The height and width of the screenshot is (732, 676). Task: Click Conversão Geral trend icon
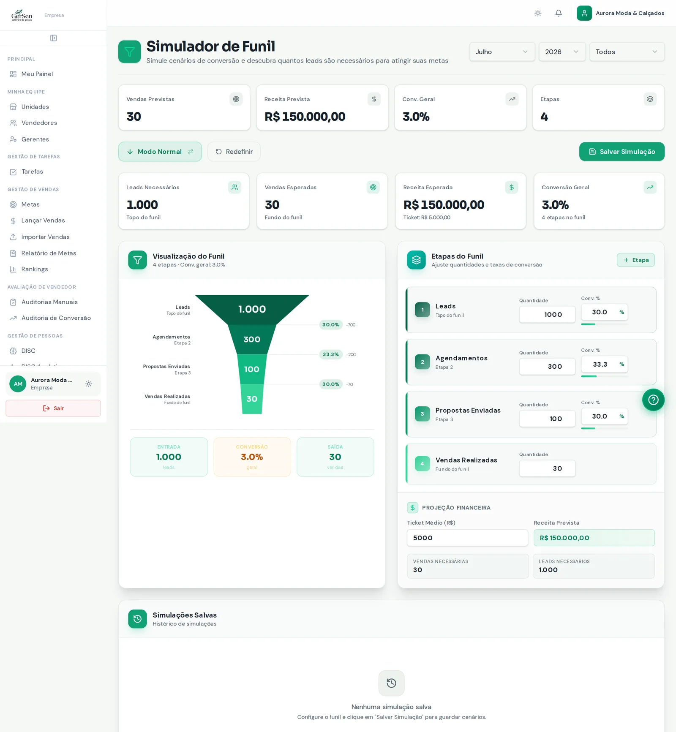coord(650,187)
